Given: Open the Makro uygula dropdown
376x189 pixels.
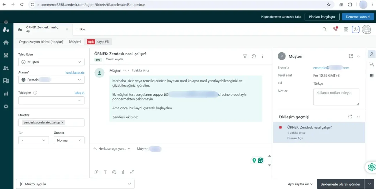Looking at the screenshot, I should (75, 184).
